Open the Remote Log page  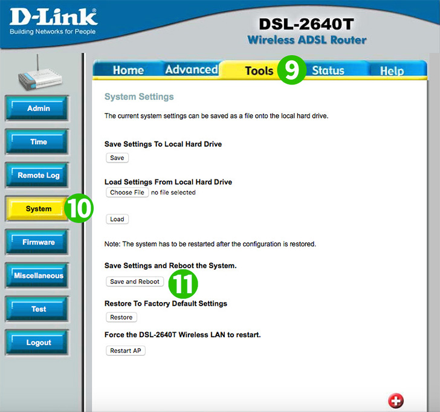pos(37,175)
